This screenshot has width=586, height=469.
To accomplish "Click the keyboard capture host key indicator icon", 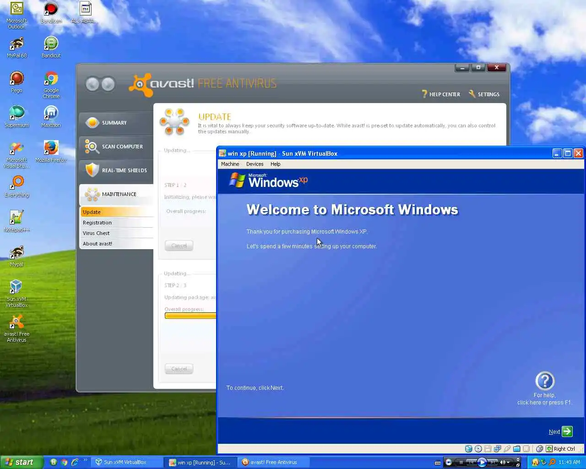I will [x=549, y=449].
